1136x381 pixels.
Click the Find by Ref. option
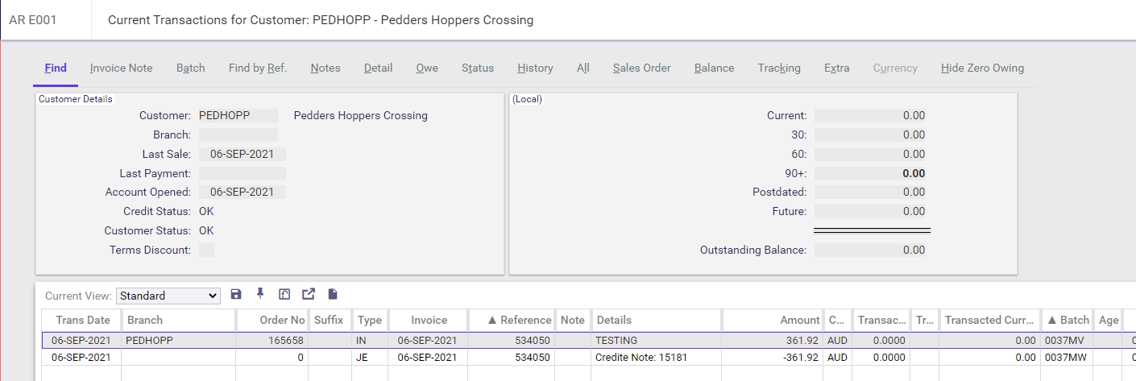258,68
